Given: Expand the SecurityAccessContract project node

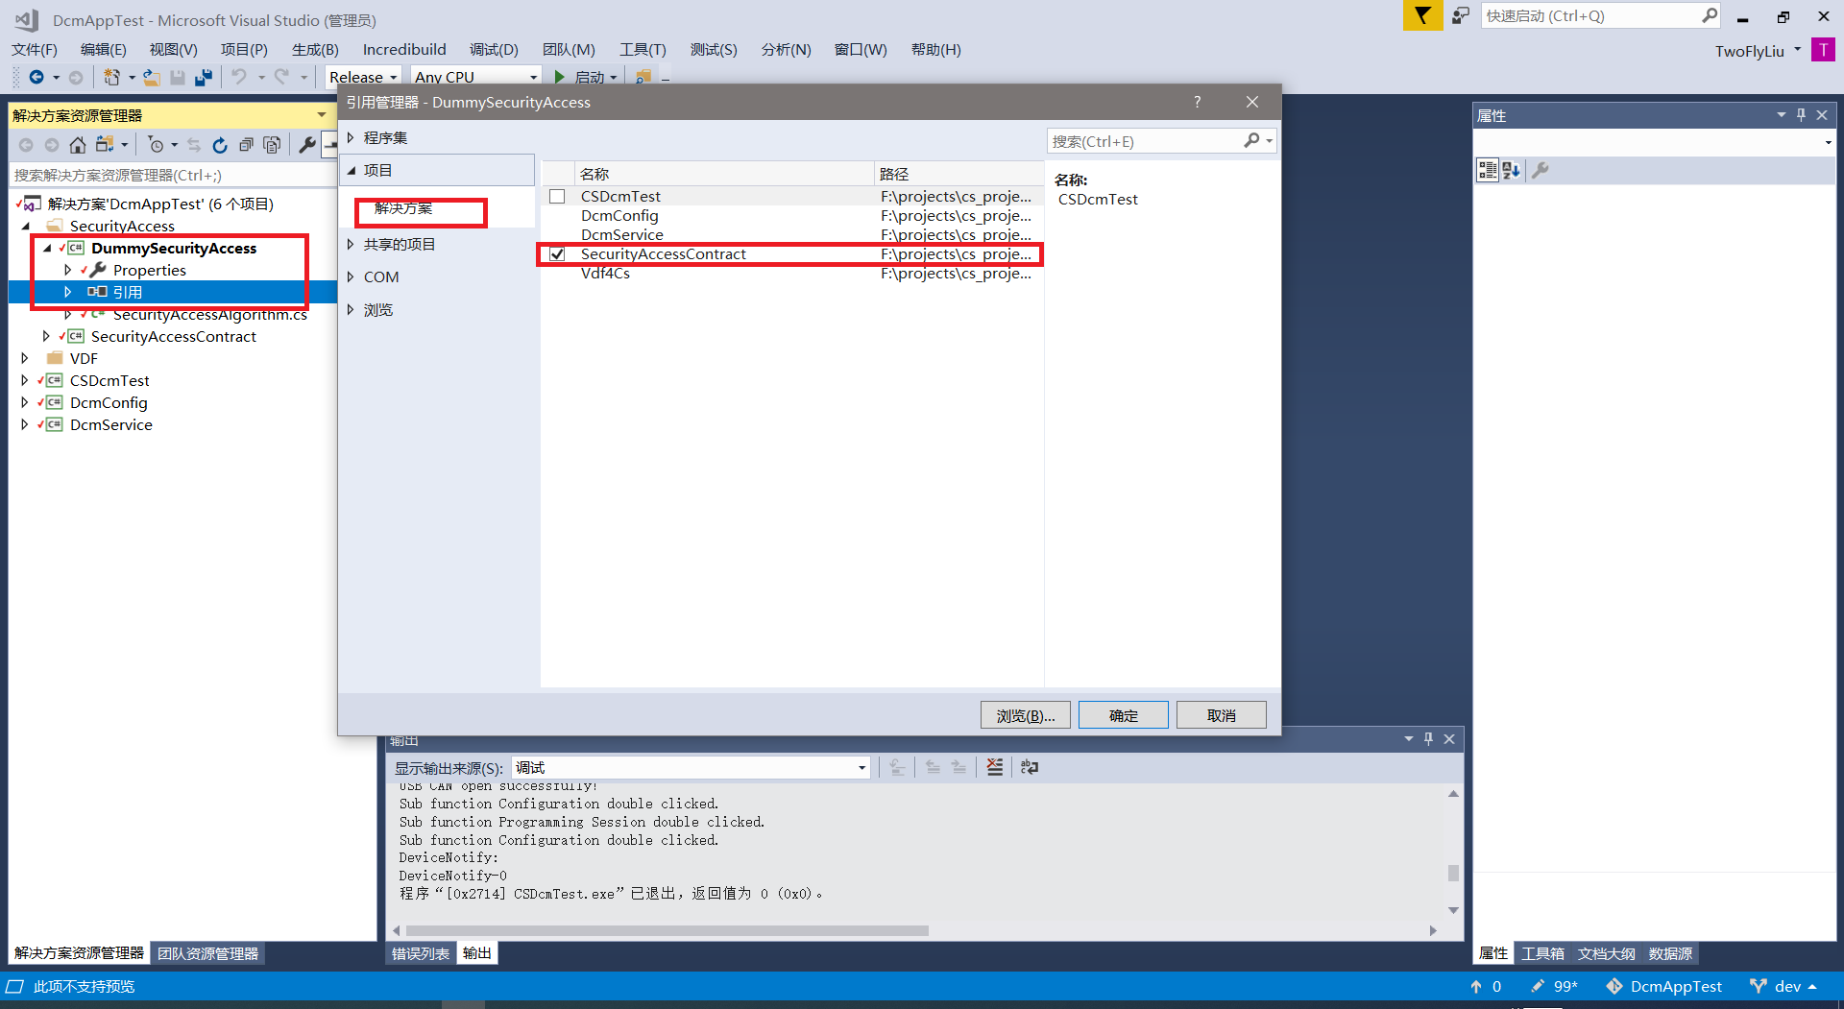Looking at the screenshot, I should [x=46, y=336].
